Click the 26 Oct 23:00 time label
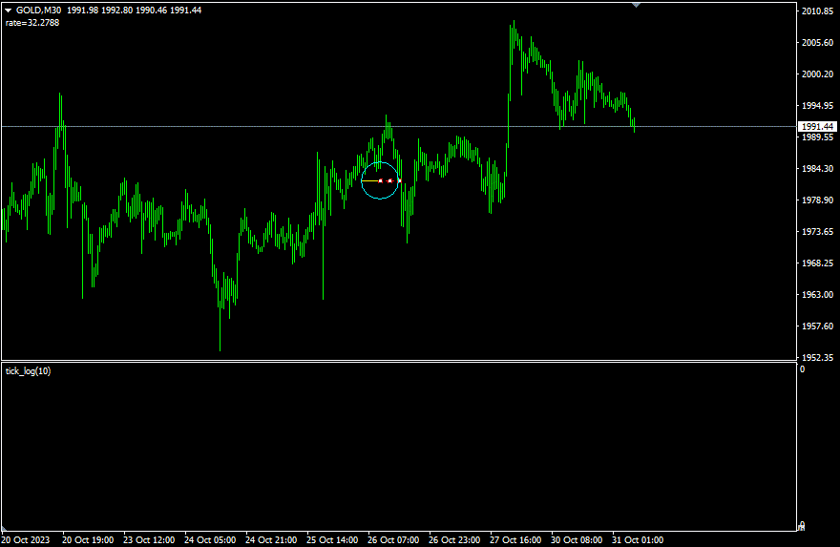Screen dimensions: 840x547 tap(454, 539)
